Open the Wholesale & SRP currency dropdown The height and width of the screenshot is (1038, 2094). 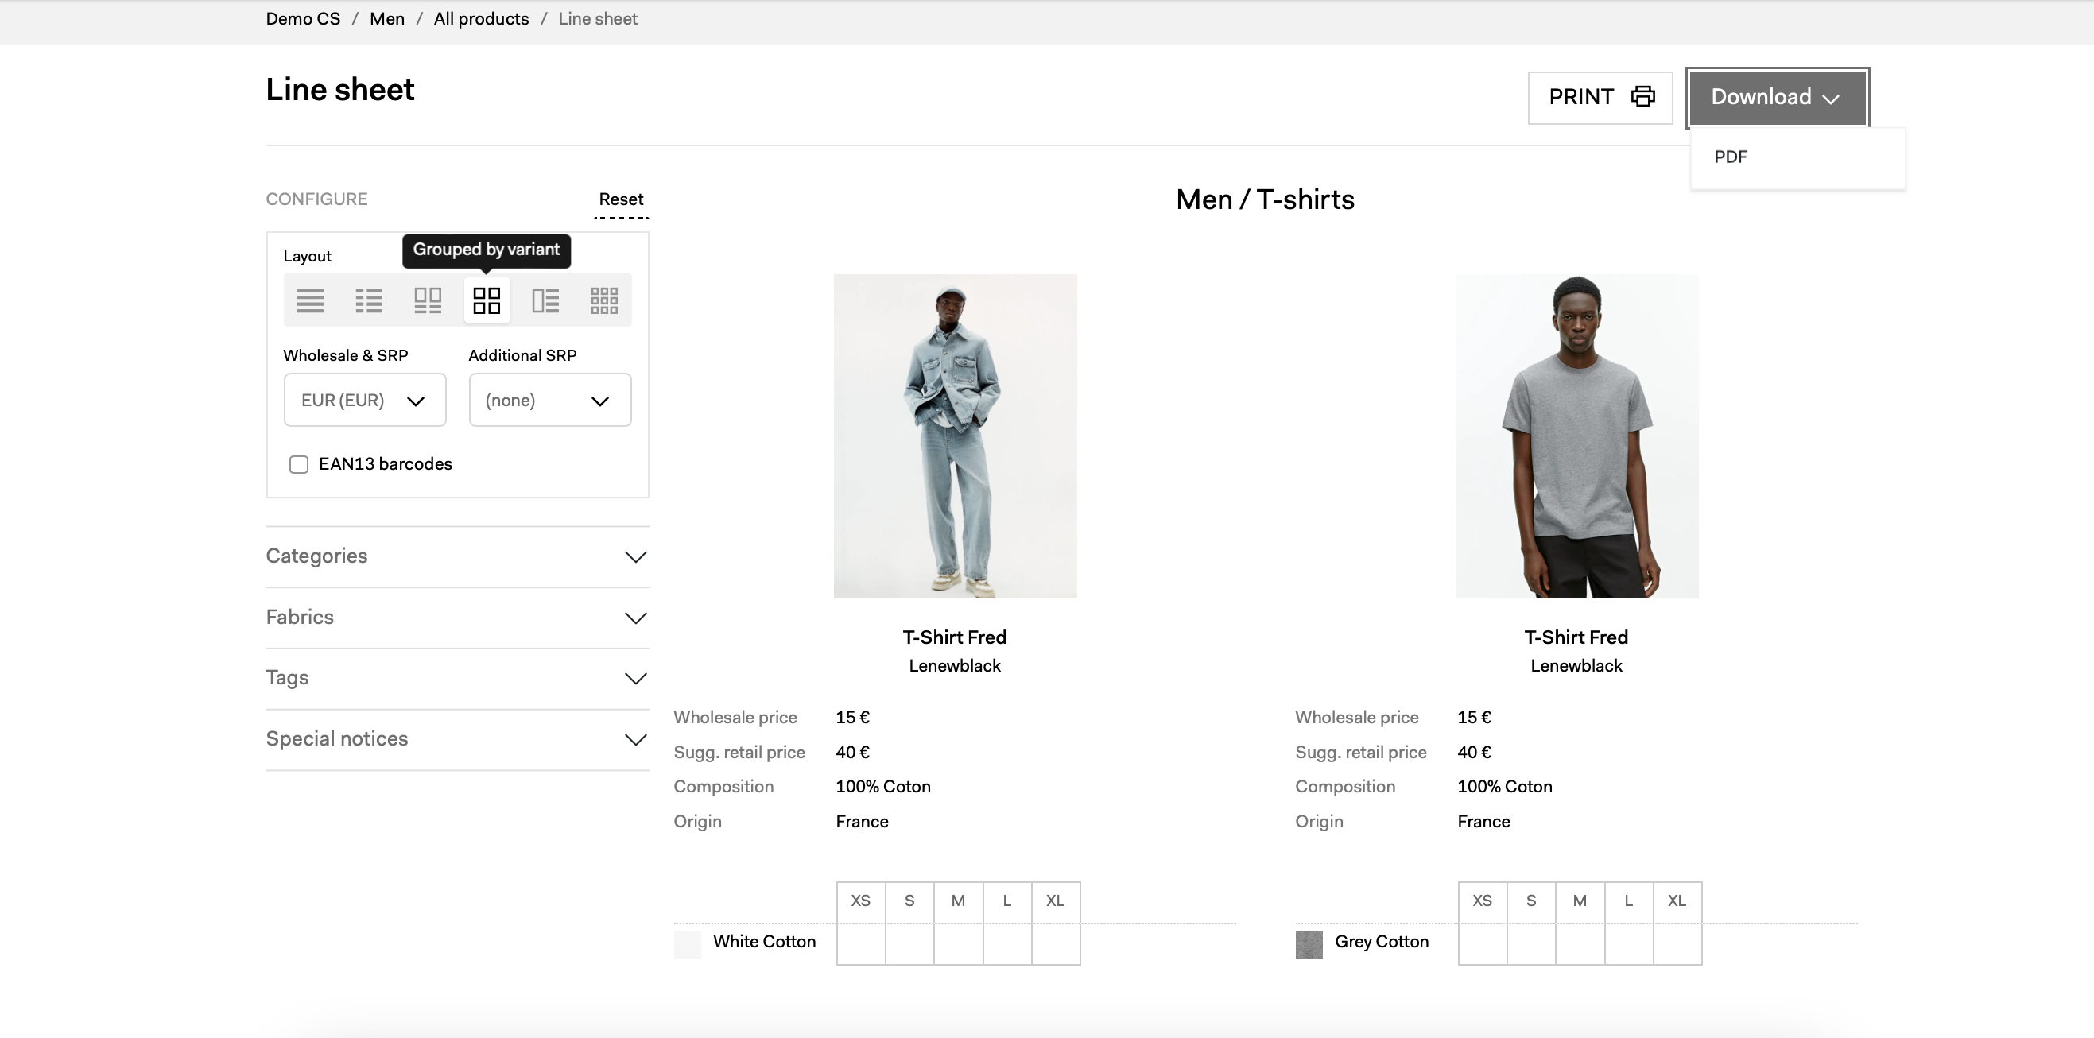(x=365, y=400)
